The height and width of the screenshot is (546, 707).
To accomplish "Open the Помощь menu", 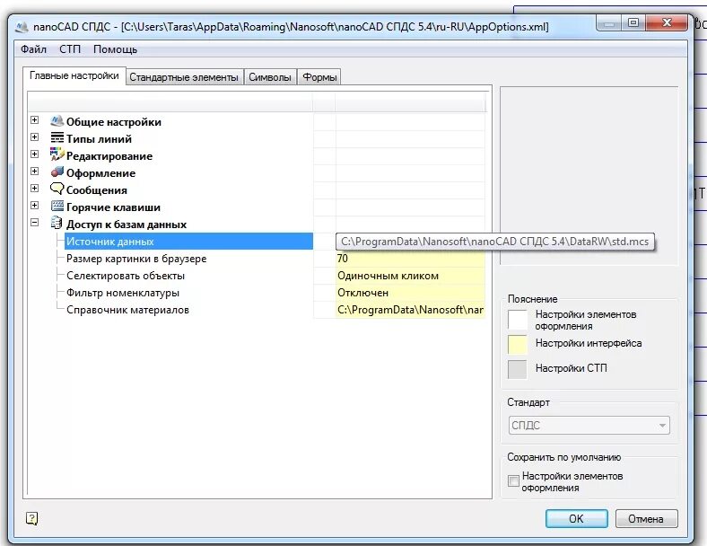I will point(115,49).
